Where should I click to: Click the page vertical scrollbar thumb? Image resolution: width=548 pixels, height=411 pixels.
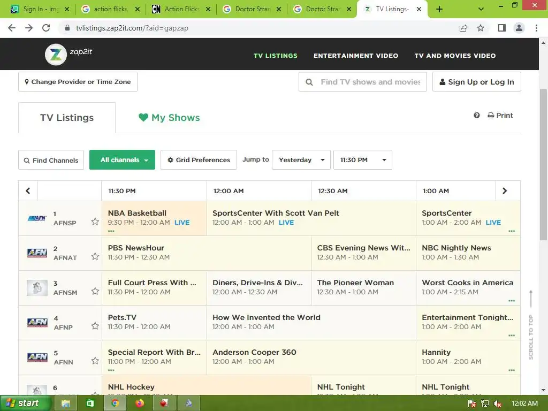coord(543,164)
